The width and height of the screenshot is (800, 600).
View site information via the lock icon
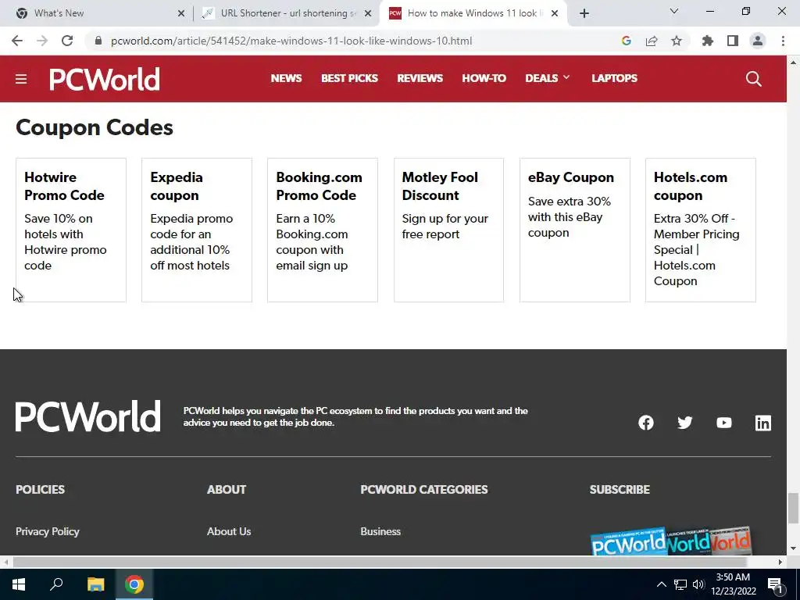[x=98, y=41]
